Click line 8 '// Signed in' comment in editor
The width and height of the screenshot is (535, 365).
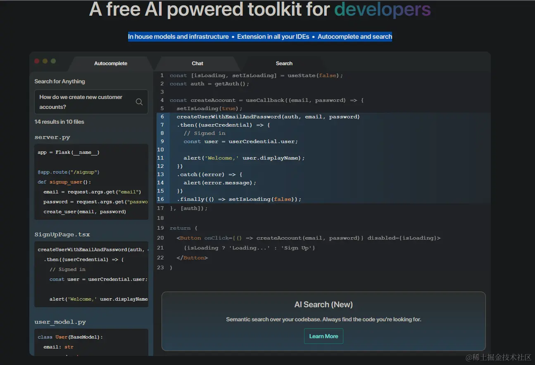(x=204, y=133)
